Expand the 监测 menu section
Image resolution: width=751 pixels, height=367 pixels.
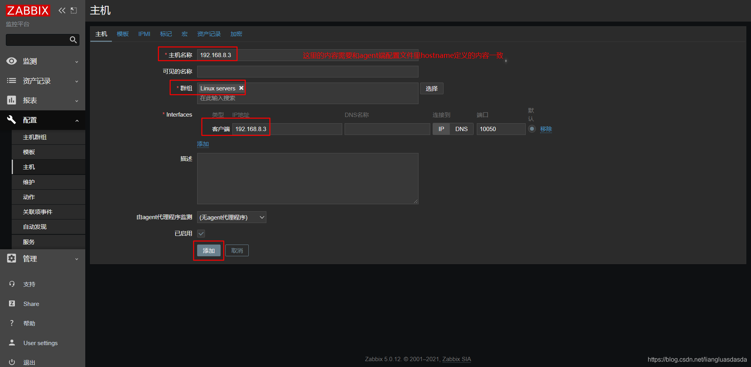[77, 62]
